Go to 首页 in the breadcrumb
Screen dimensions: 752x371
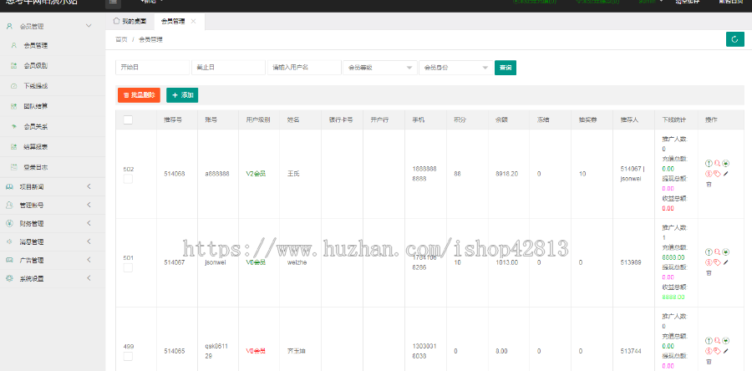tap(121, 40)
